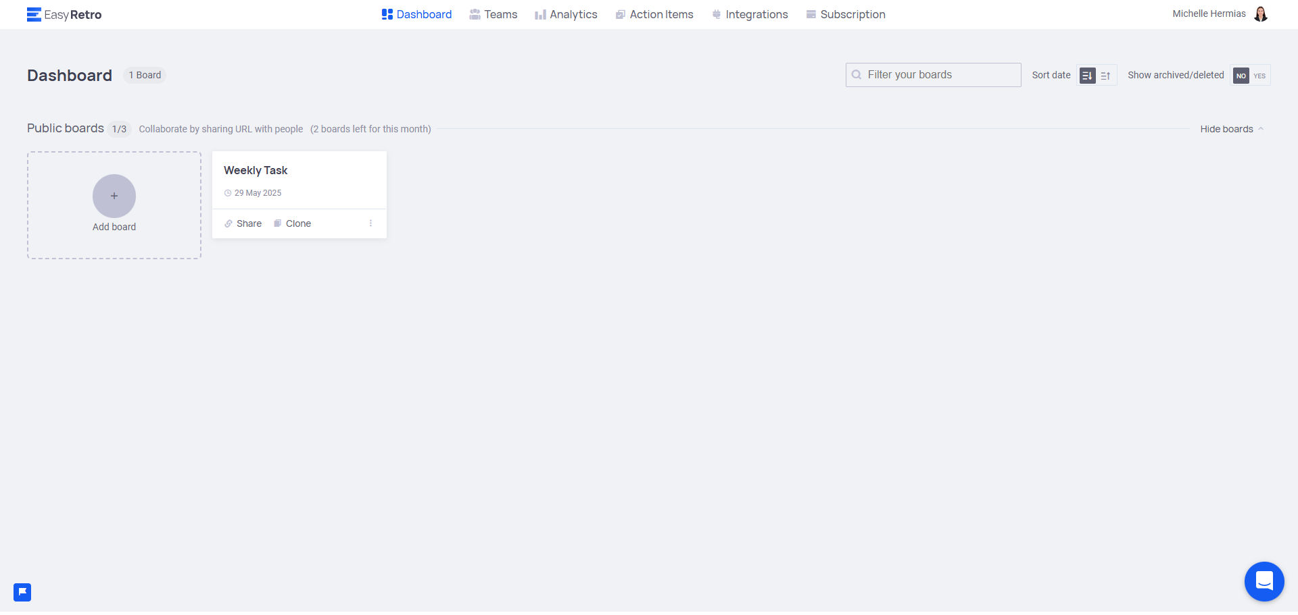Set show archived/deleted to YES
Viewport: 1298px width, 615px height.
[1259, 76]
